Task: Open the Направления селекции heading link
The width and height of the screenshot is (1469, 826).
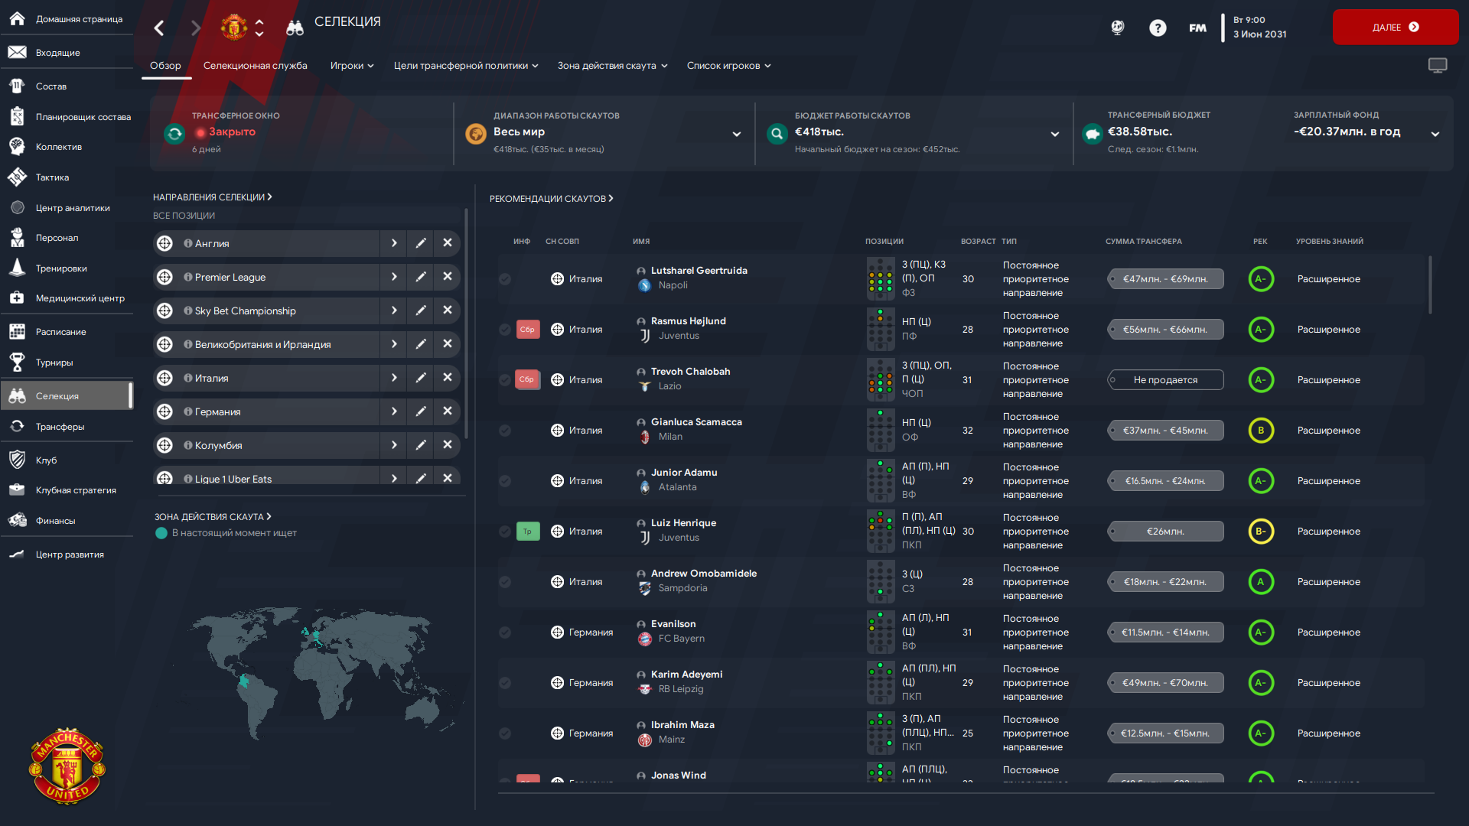Action: click(213, 197)
